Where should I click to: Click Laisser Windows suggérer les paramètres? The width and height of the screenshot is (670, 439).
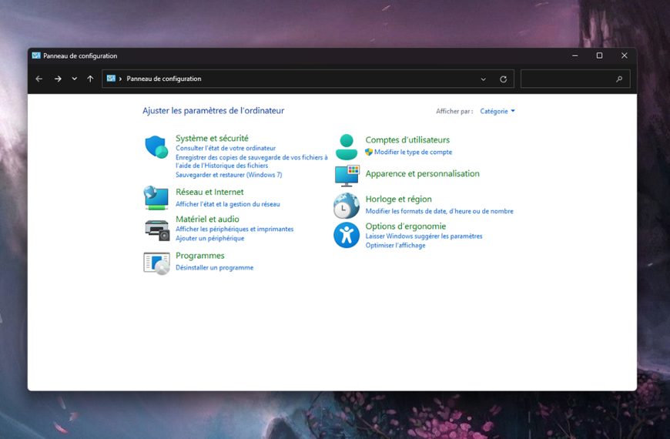[424, 236]
